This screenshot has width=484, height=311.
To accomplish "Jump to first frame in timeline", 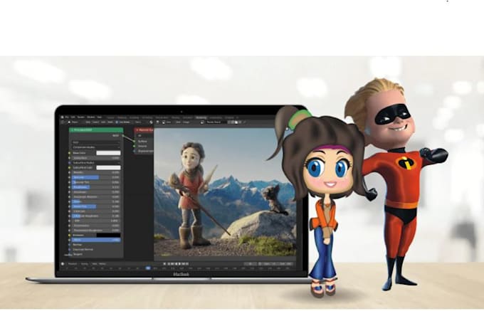I will [164, 264].
